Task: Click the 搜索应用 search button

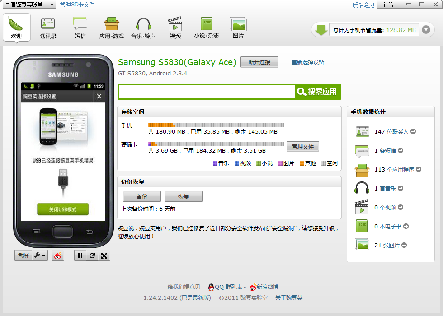Action: click(x=318, y=92)
